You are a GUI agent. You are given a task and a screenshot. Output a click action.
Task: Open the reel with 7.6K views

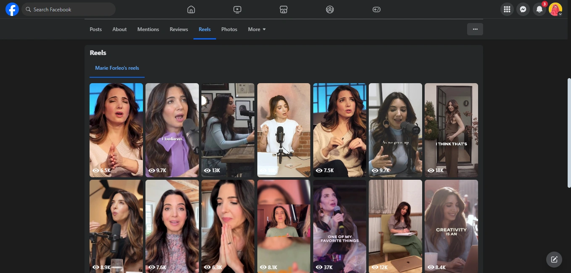tap(172, 226)
